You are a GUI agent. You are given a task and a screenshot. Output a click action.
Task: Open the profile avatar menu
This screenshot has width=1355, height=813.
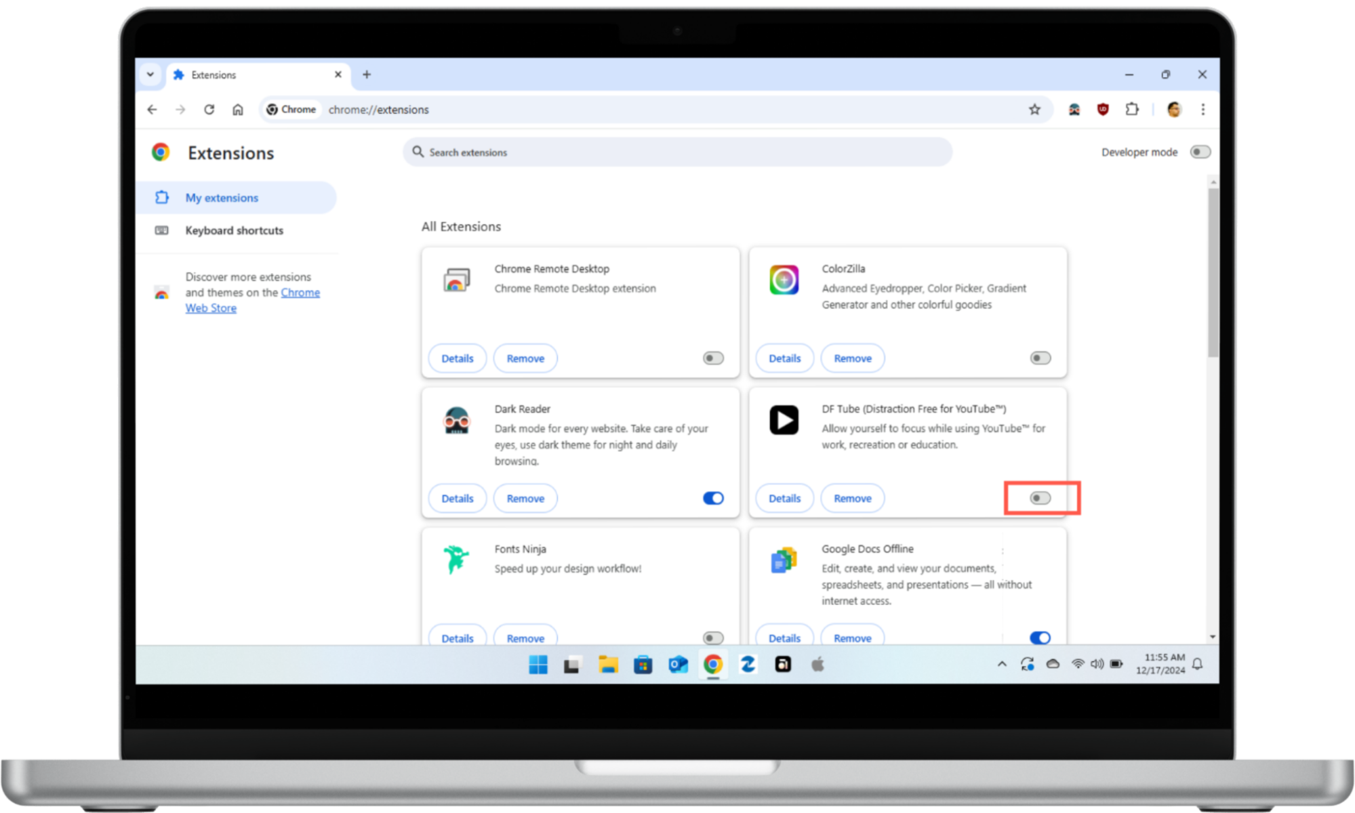(1174, 109)
